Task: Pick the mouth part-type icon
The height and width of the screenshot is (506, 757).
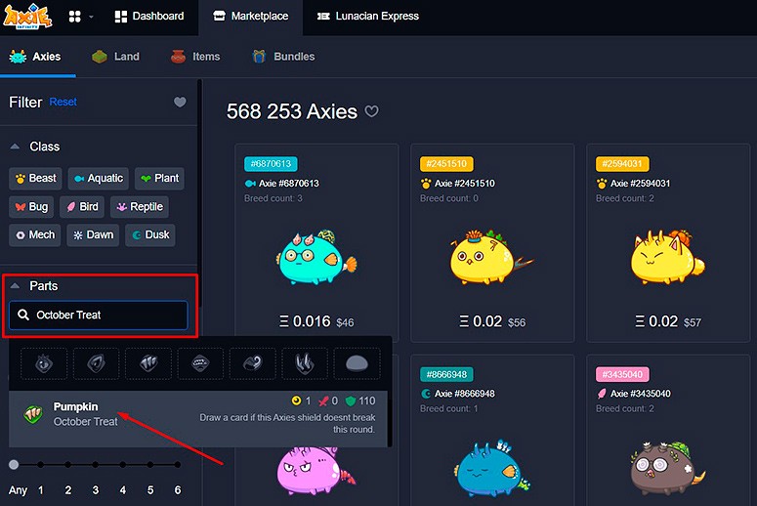Action: (x=200, y=363)
